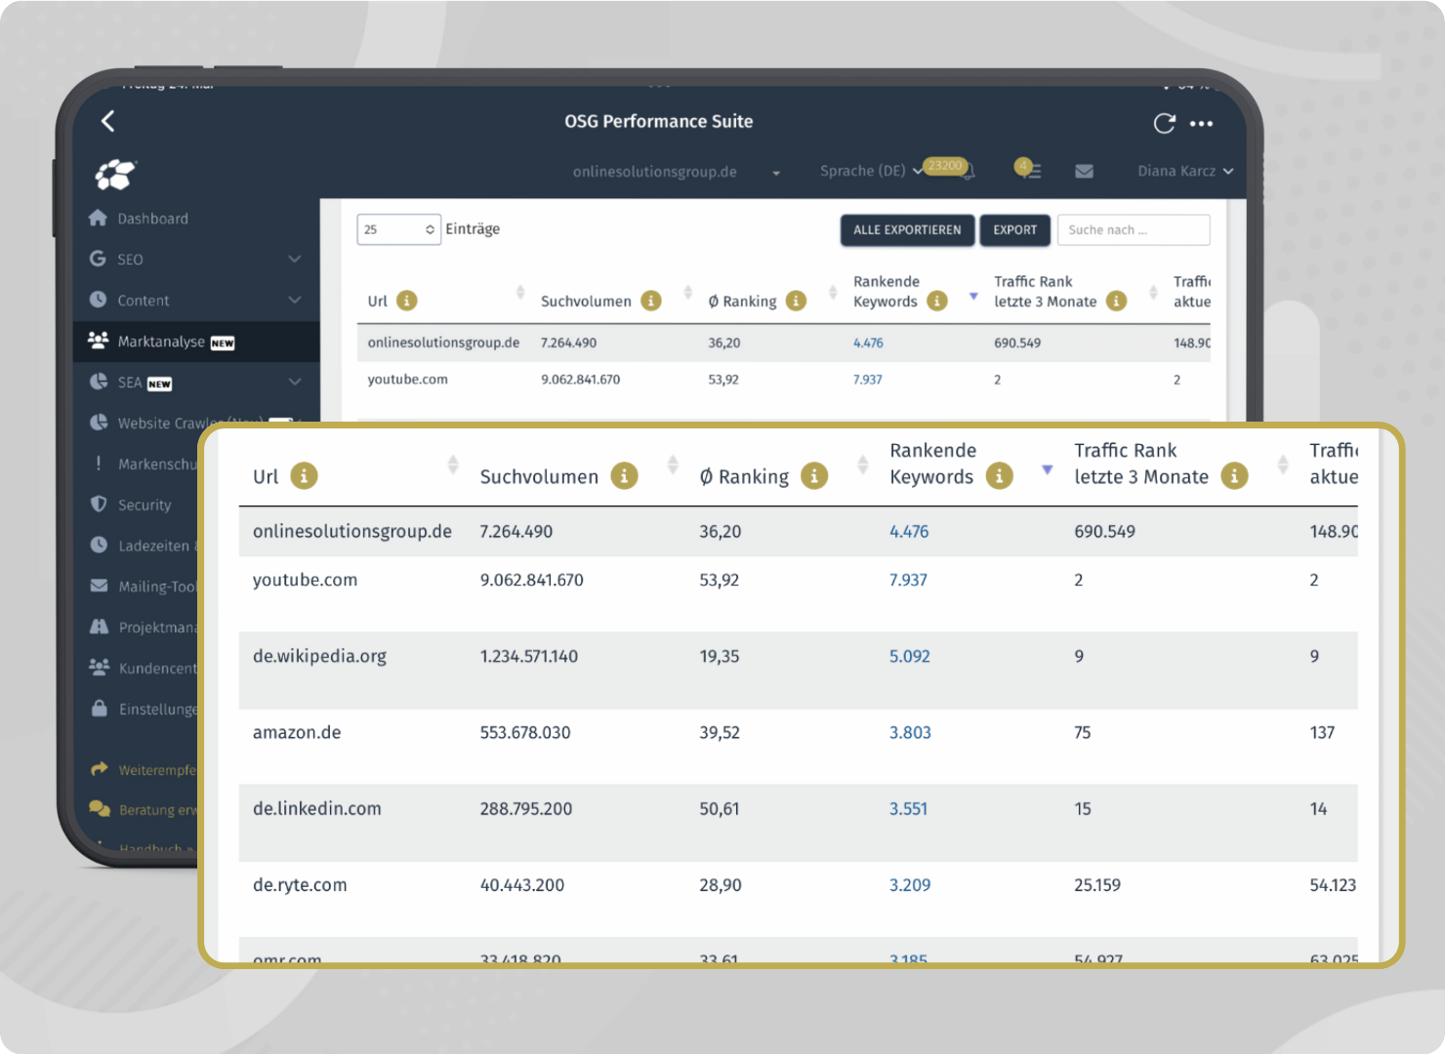Viewport: 1445px width, 1054px height.
Task: Click the Weiterempfehlen share arrow icon
Action: click(99, 769)
